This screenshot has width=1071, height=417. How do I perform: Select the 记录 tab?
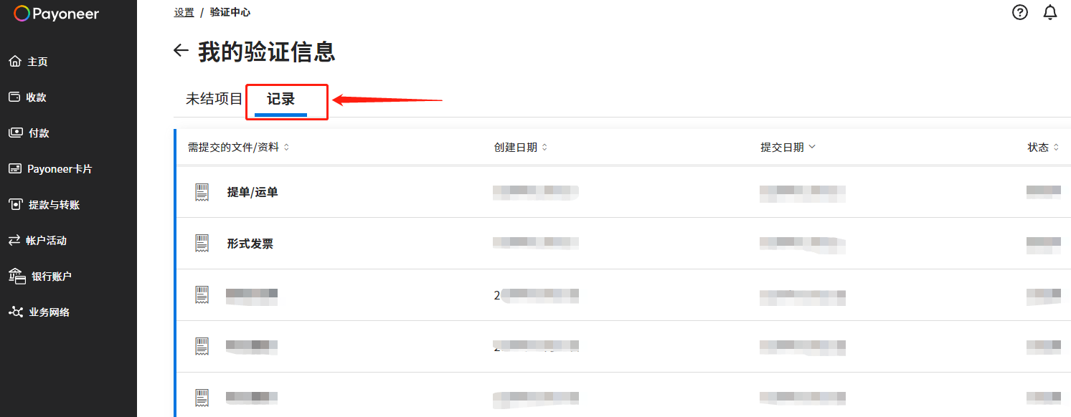[280, 99]
